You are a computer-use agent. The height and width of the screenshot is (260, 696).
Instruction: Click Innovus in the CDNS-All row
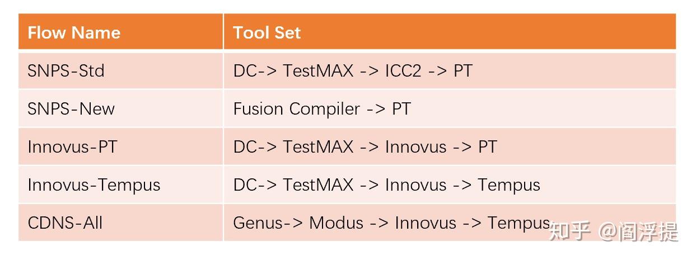426,223
